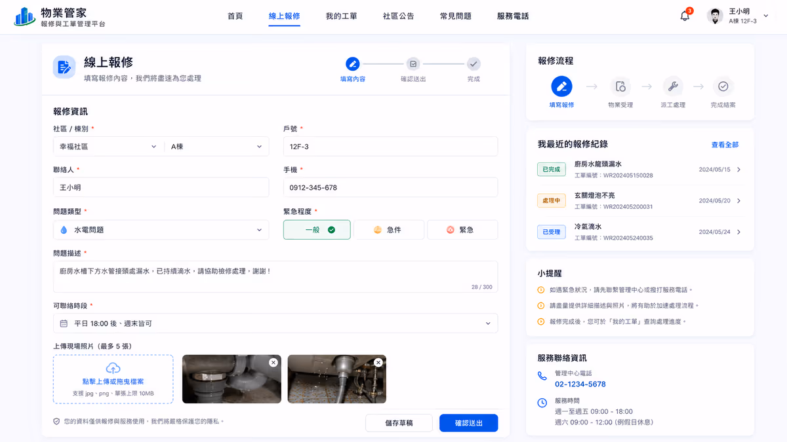Click the 戶號 field 12F-3

390,147
